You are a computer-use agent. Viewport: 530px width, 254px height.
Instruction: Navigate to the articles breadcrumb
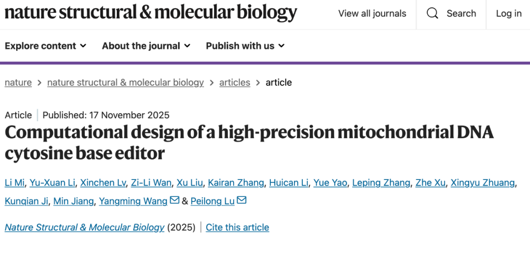235,82
